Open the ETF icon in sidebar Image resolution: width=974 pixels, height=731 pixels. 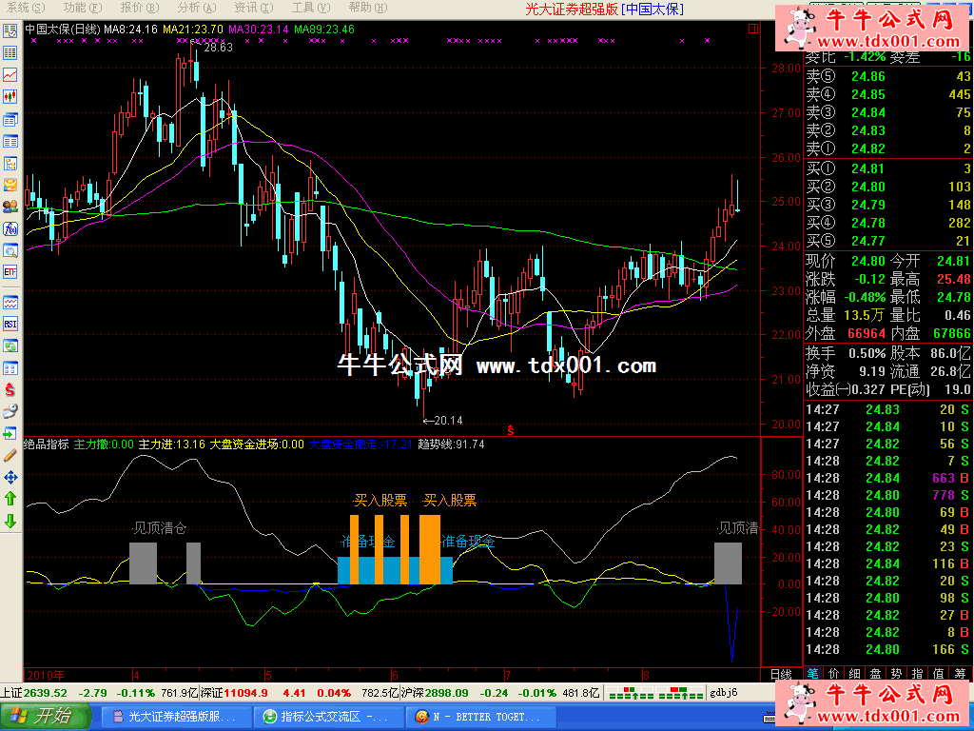click(10, 272)
